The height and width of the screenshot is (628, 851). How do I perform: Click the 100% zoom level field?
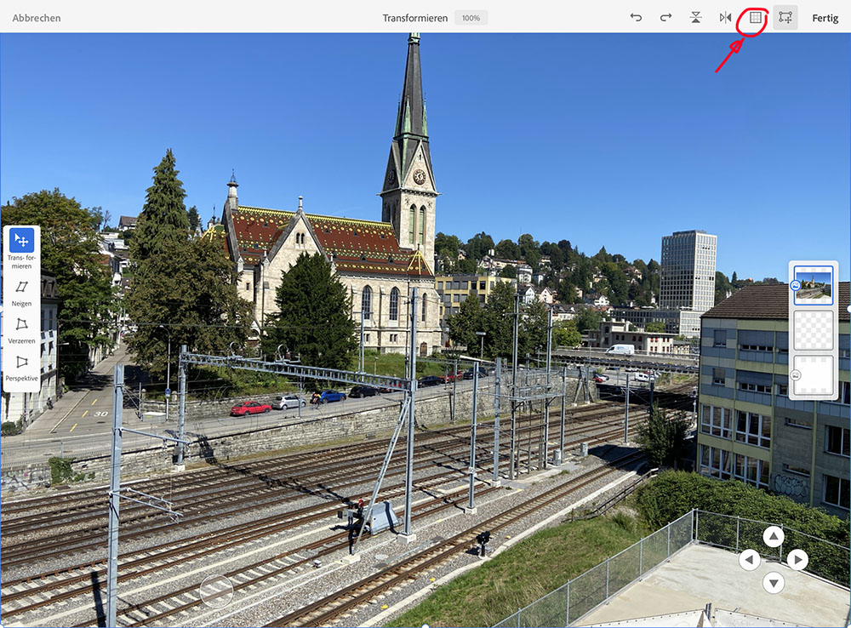pos(471,18)
